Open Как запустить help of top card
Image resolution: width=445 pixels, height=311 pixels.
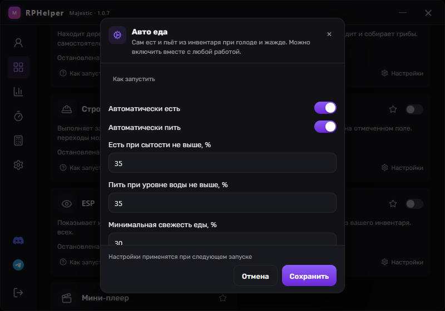click(x=80, y=73)
